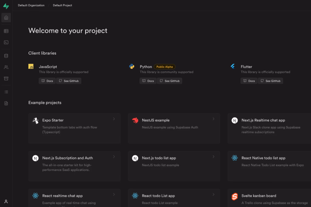311x207 pixels.
Task: Open Default Organization breadcrumb
Action: coord(31,5)
